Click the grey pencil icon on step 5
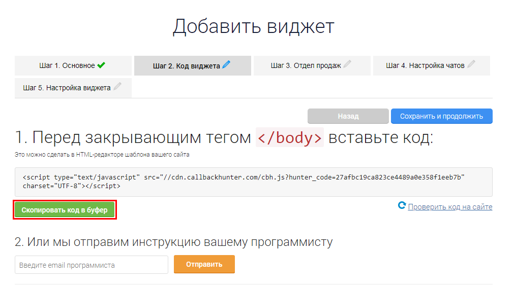The image size is (514, 287). point(117,86)
